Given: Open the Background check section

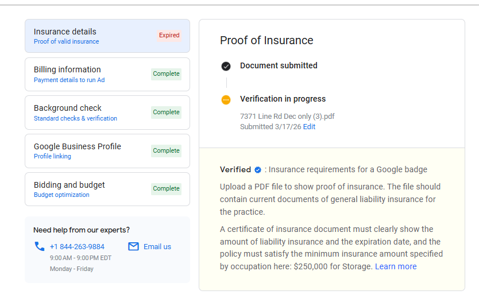Looking at the screenshot, I should click(107, 113).
